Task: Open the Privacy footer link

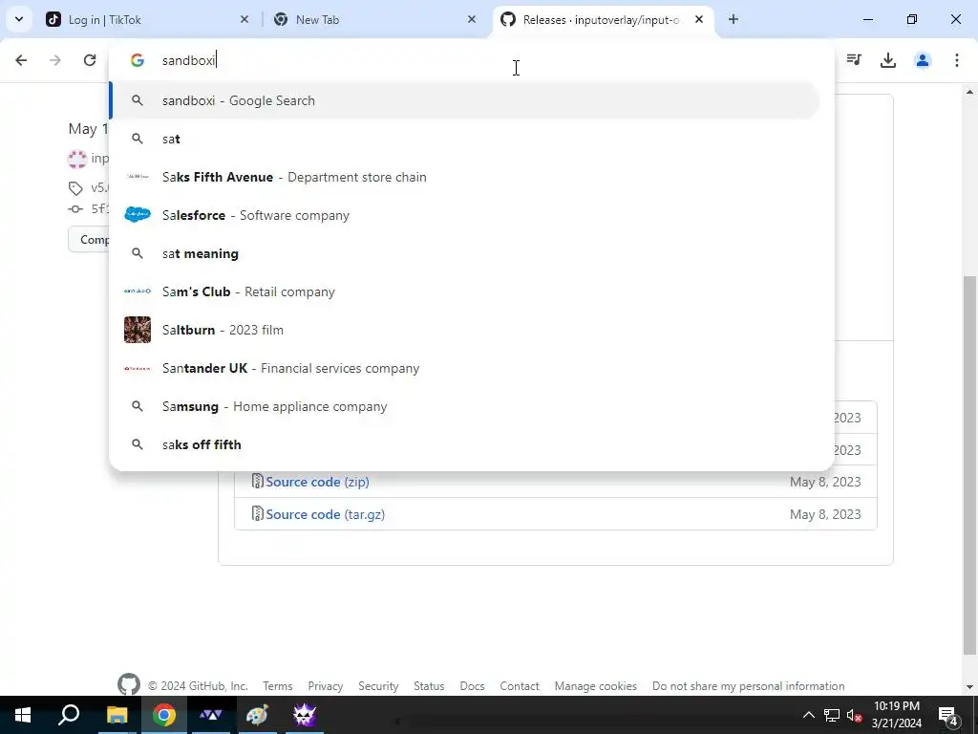Action: pos(326,686)
